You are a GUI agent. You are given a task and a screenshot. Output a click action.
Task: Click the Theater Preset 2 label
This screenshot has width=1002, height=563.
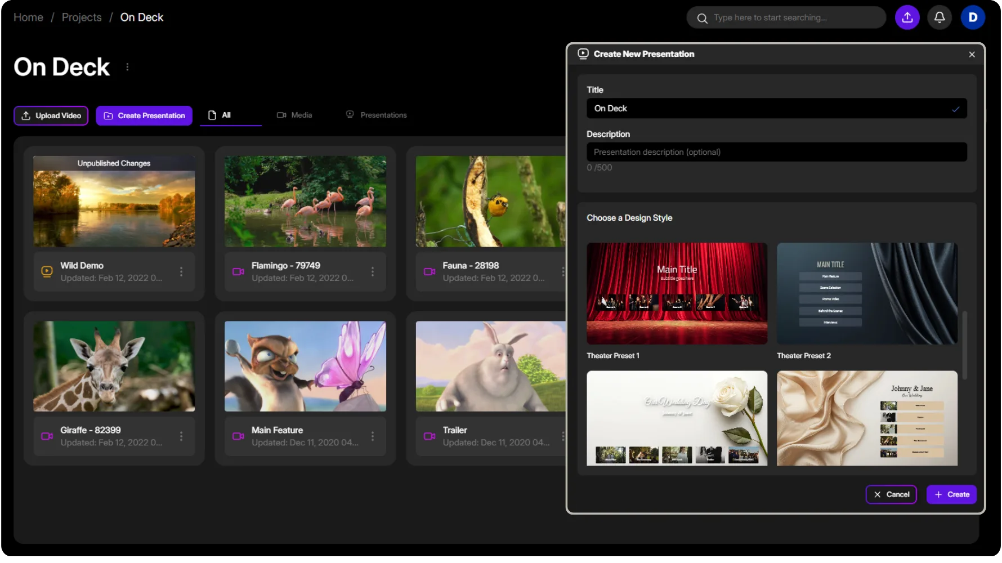click(x=804, y=356)
